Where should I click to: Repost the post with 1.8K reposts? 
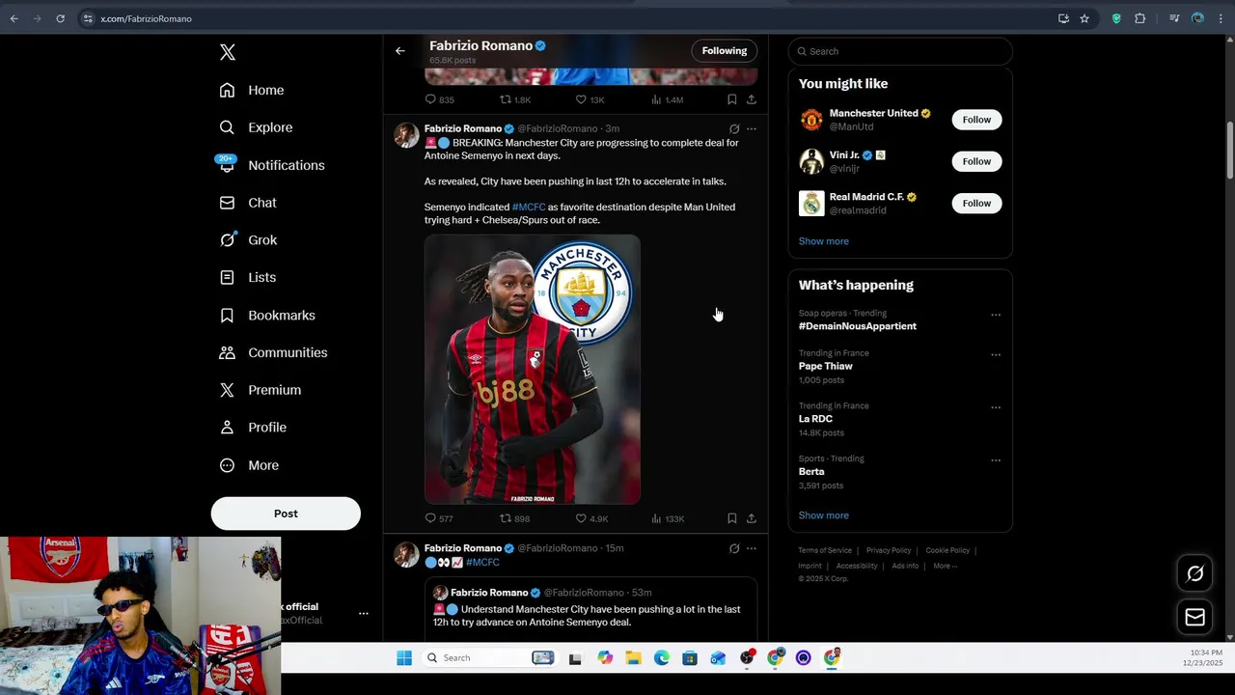[x=514, y=99]
